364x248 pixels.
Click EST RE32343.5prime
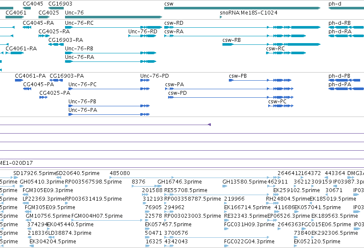click(226, 220)
